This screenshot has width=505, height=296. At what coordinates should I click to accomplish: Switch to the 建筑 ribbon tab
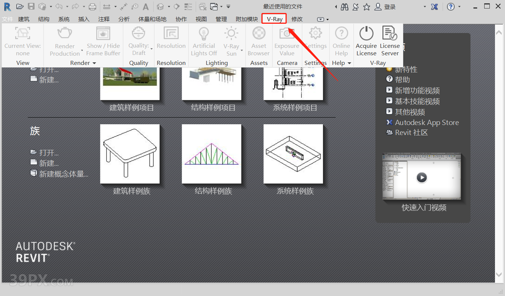(x=24, y=19)
